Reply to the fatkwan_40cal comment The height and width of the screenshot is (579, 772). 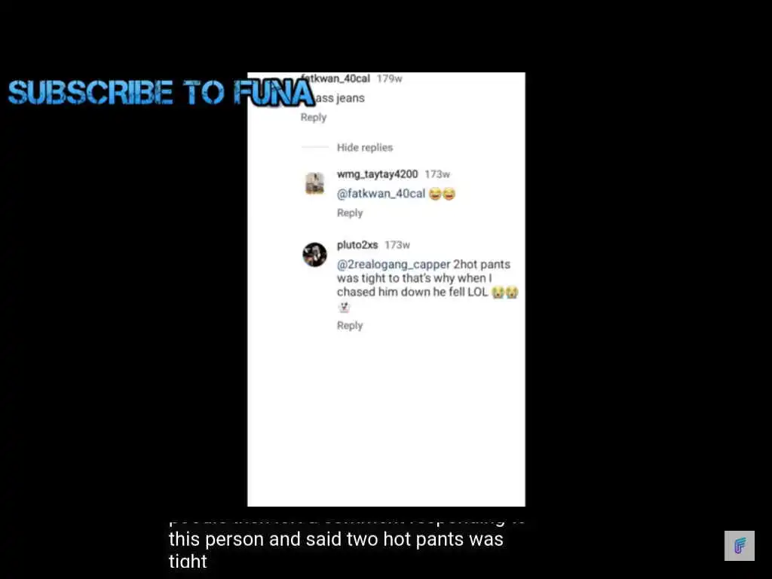[314, 117]
